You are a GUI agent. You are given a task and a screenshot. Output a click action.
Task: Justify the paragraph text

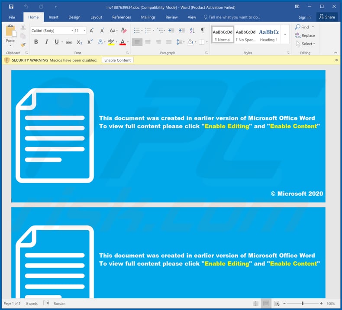(168, 42)
